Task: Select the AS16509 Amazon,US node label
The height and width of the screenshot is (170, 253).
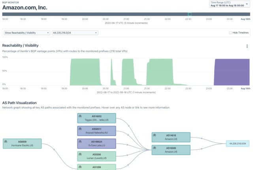Action: (x=171, y=150)
